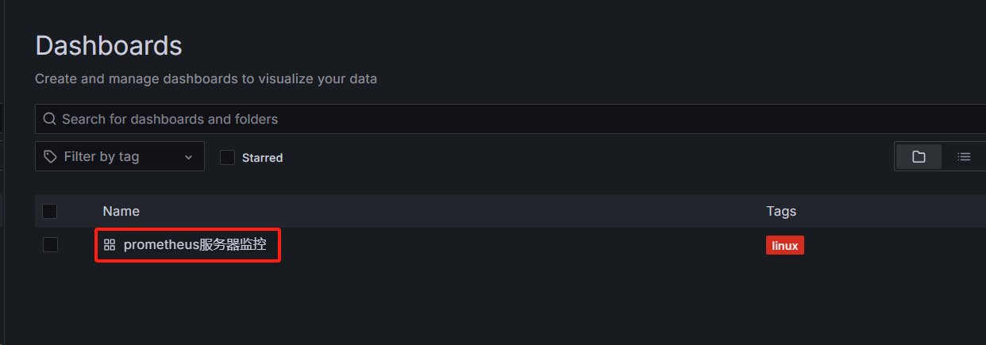Expand the chevron on Filter by tag

(x=188, y=157)
